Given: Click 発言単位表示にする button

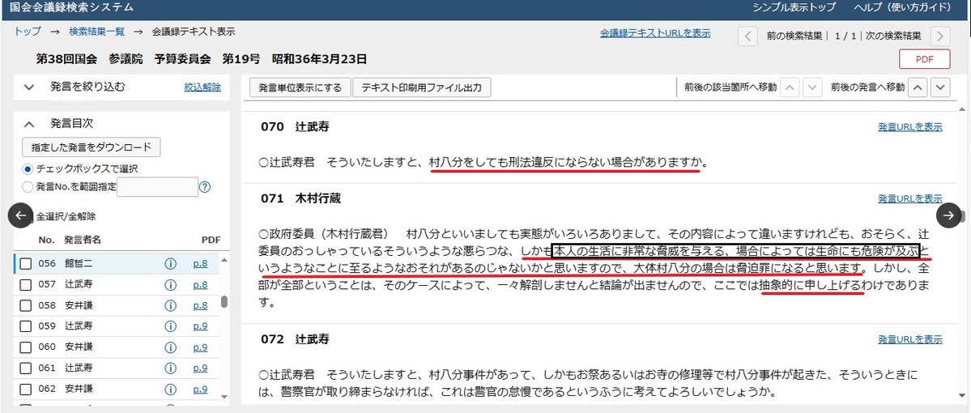Looking at the screenshot, I should point(300,88).
